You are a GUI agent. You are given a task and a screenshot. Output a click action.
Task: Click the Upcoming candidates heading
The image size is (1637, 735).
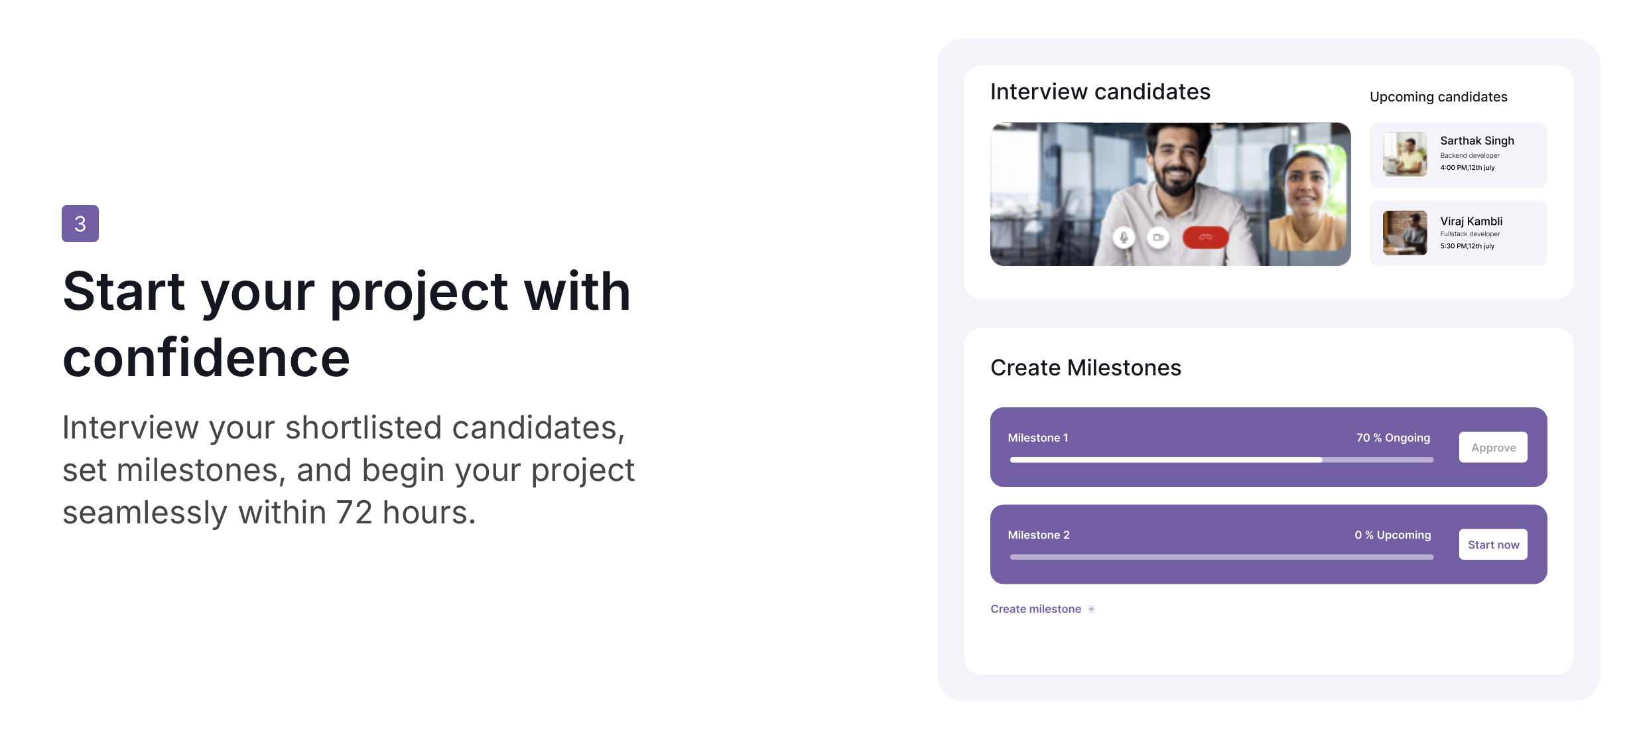pyautogui.click(x=1438, y=97)
